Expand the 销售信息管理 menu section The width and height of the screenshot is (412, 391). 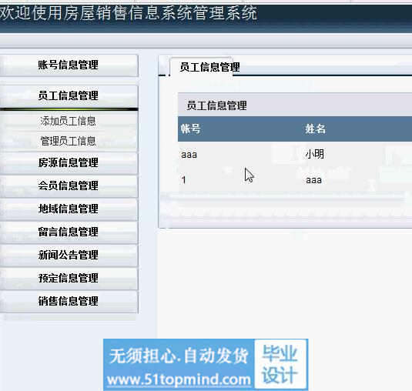pyautogui.click(x=69, y=302)
